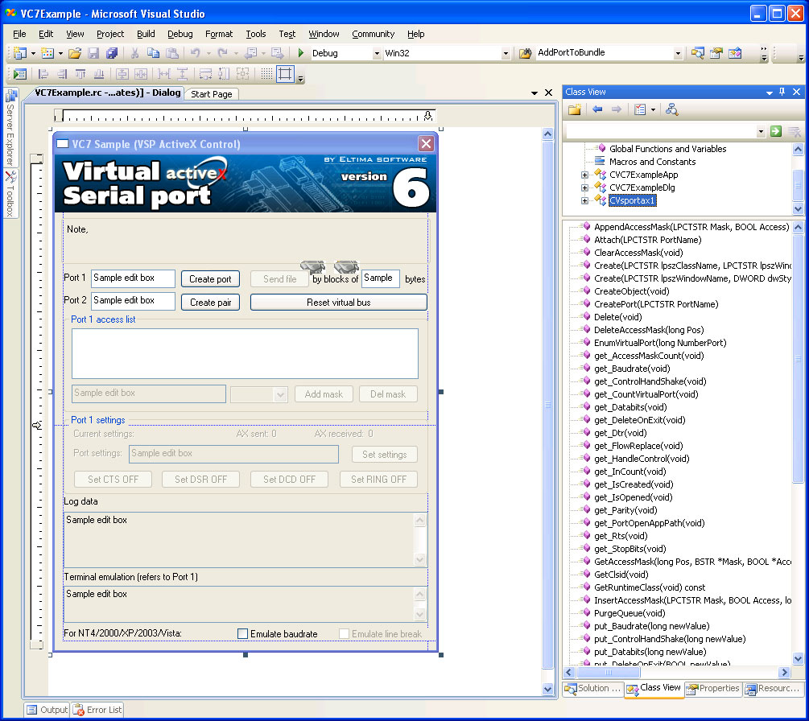Switch to the Start Page tab
This screenshot has width=809, height=721.
(x=212, y=94)
